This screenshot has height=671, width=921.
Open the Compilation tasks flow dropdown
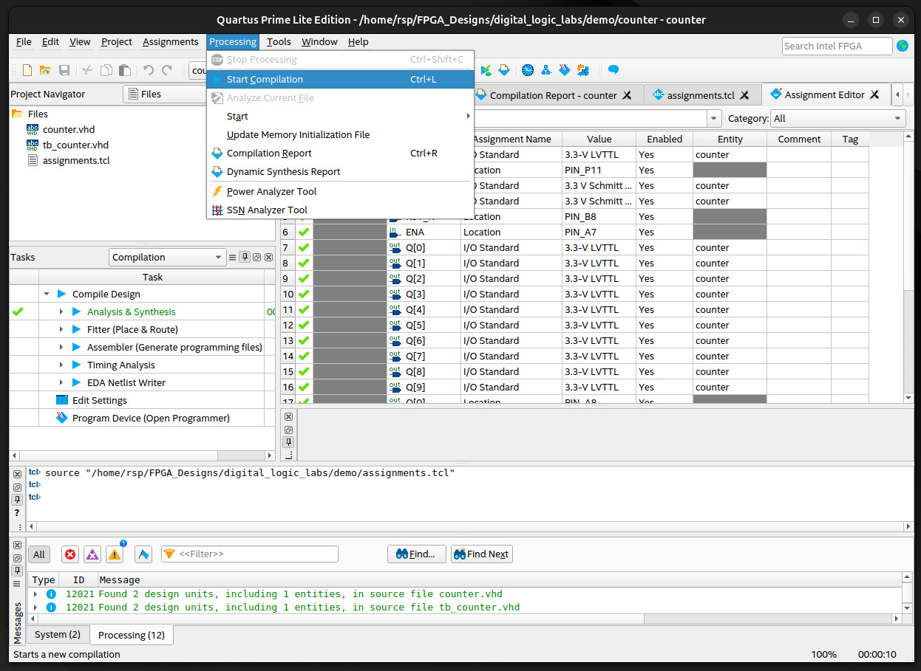(x=167, y=258)
